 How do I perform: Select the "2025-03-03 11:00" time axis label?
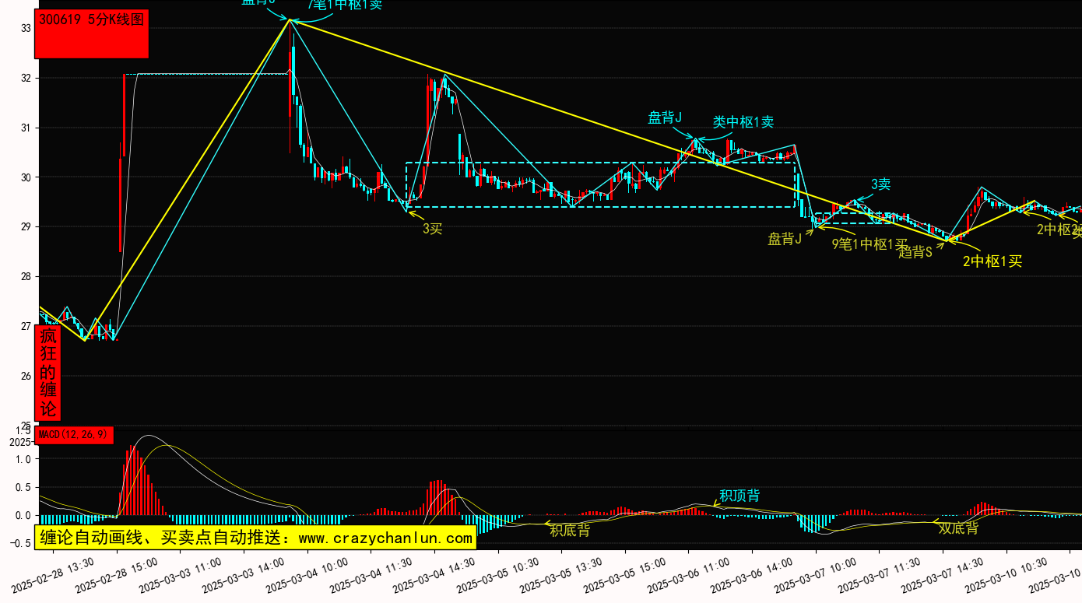point(181,575)
